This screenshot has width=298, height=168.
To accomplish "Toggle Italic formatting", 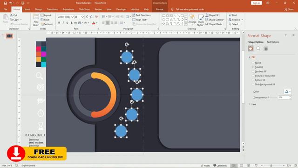I will 63,23.
